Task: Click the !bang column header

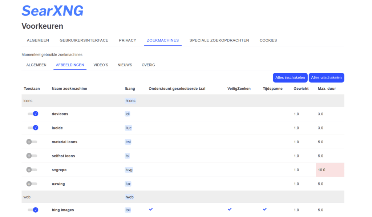Action: [x=130, y=89]
